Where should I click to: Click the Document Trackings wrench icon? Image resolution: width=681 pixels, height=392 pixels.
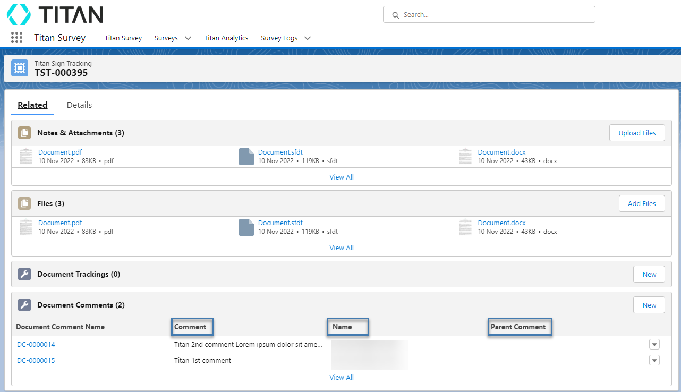click(x=24, y=274)
